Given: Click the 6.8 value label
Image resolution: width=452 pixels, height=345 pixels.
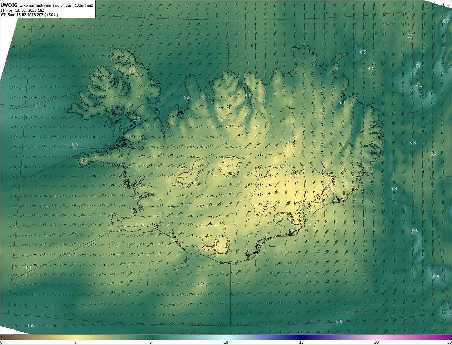Looking at the screenshot, I should (436, 277).
